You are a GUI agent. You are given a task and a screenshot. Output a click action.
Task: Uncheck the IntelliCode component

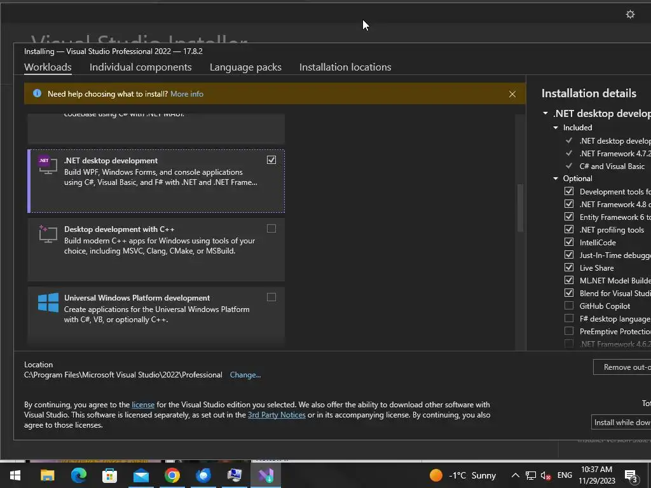click(x=569, y=242)
